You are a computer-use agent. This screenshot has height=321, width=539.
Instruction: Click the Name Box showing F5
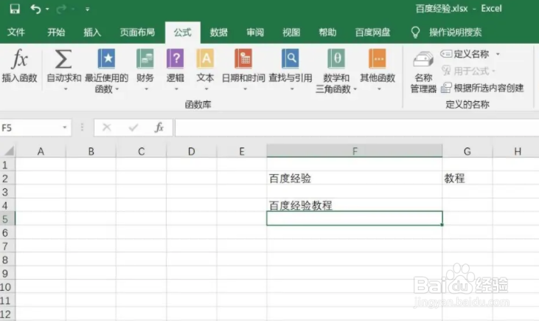(30, 128)
